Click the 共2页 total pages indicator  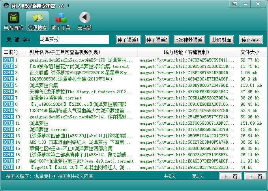pyautogui.click(x=170, y=176)
